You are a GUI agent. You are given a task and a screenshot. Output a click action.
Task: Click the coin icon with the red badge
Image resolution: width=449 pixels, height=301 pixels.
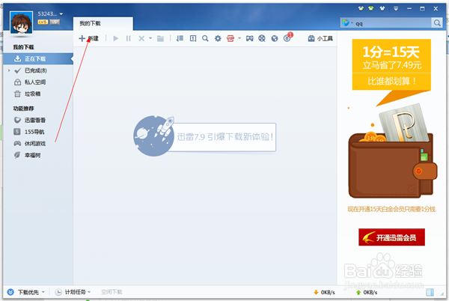point(287,37)
